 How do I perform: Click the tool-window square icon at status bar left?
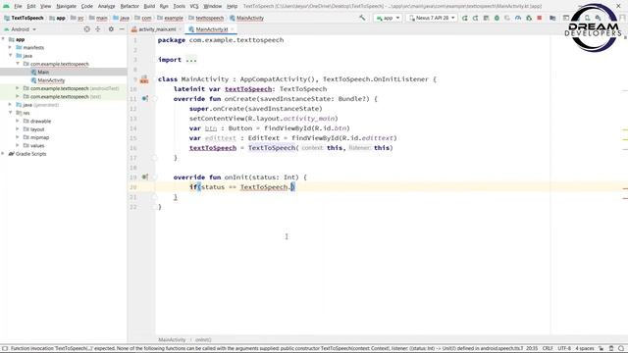(x=5, y=348)
